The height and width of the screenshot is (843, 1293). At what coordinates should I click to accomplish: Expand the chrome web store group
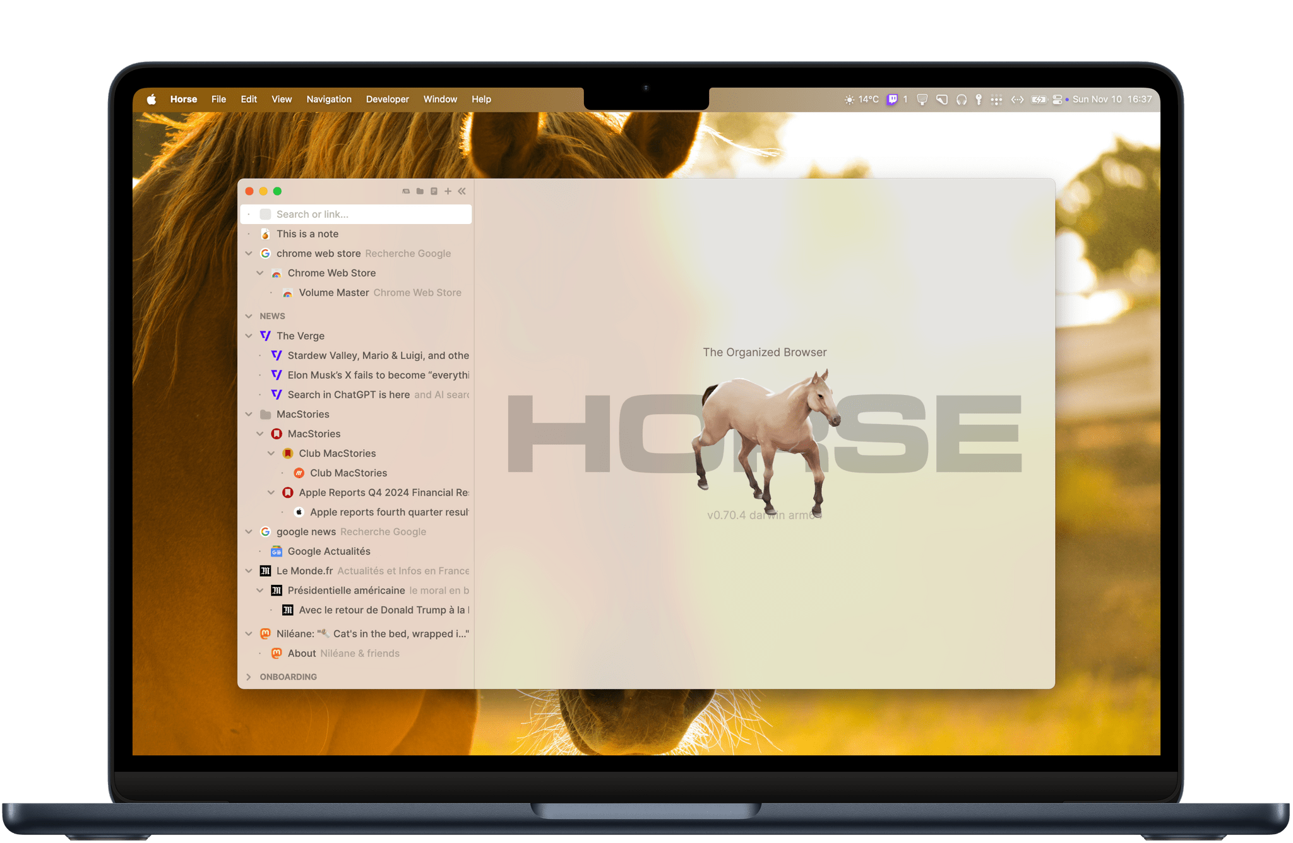click(248, 254)
